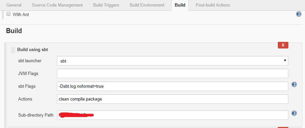The height and width of the screenshot is (128, 305).
Task: Open help for With Ant option
Action: [x=298, y=14]
